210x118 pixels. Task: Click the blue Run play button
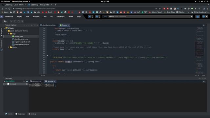(x=90, y=17)
